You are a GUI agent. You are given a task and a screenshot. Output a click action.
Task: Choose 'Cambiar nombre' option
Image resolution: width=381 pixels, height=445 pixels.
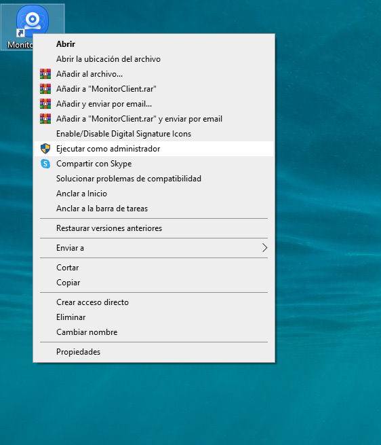tap(154, 332)
